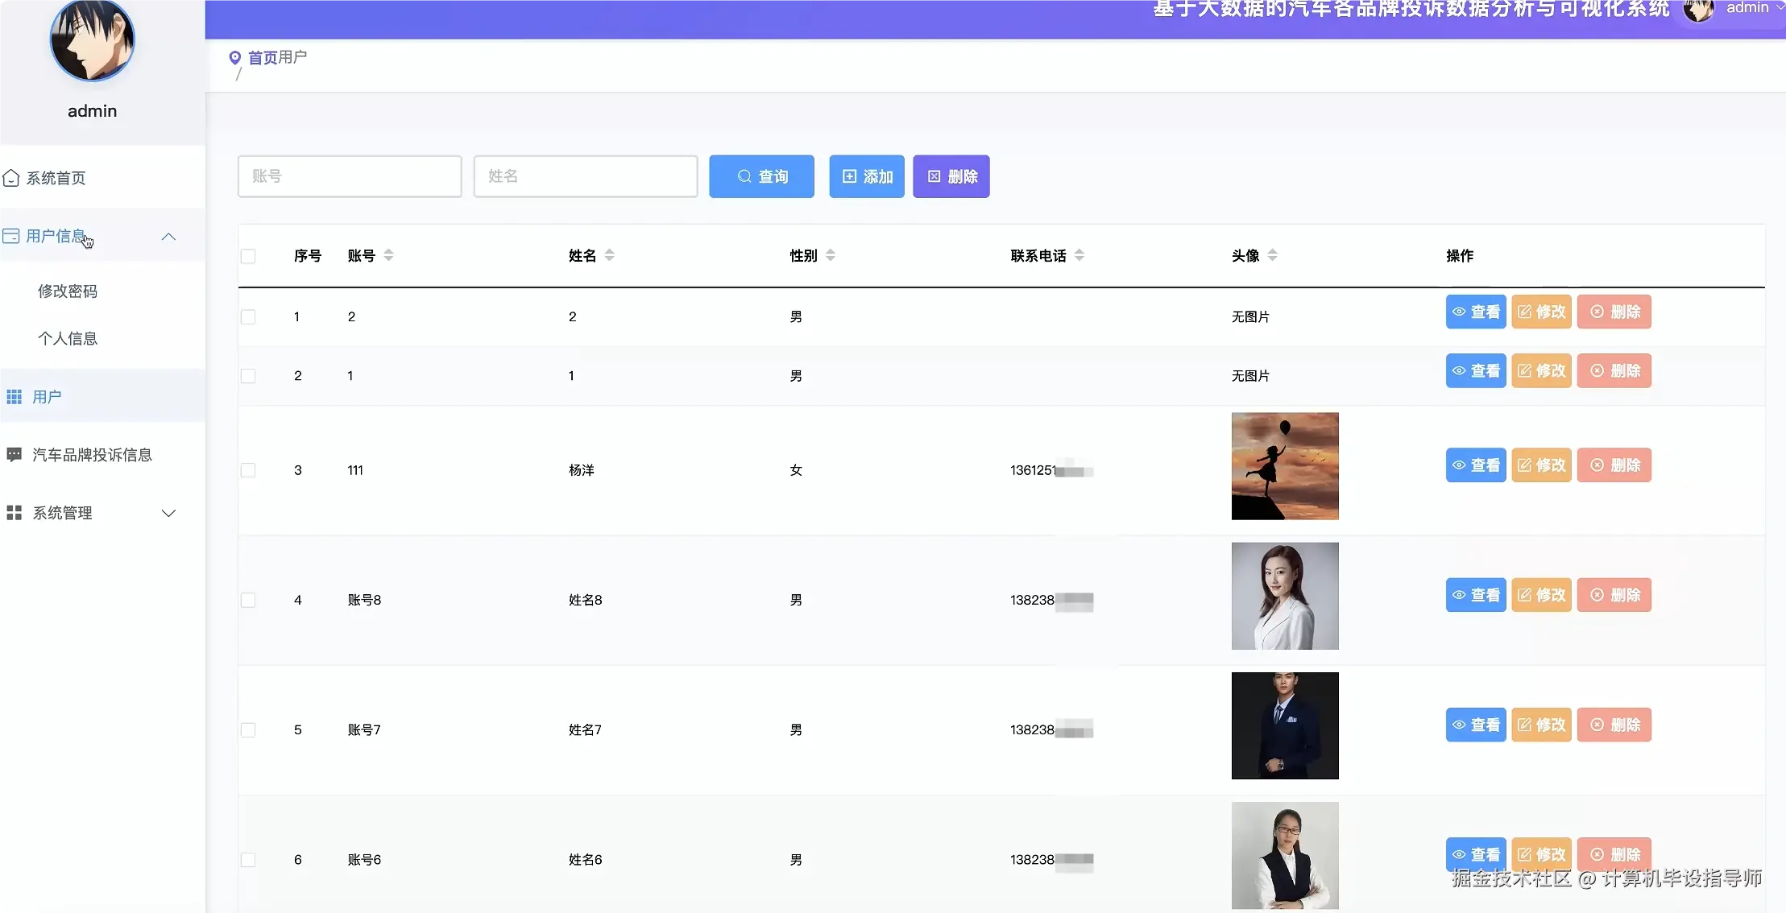The width and height of the screenshot is (1786, 913).
Task: Click 姓名7 man in suit avatar
Action: pyautogui.click(x=1285, y=725)
